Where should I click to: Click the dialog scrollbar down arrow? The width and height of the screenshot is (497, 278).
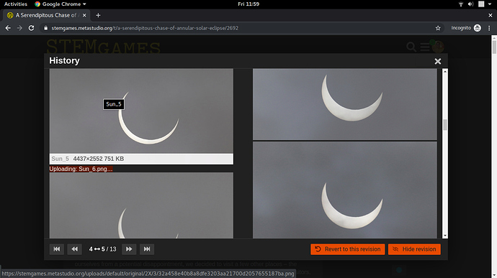(445, 236)
